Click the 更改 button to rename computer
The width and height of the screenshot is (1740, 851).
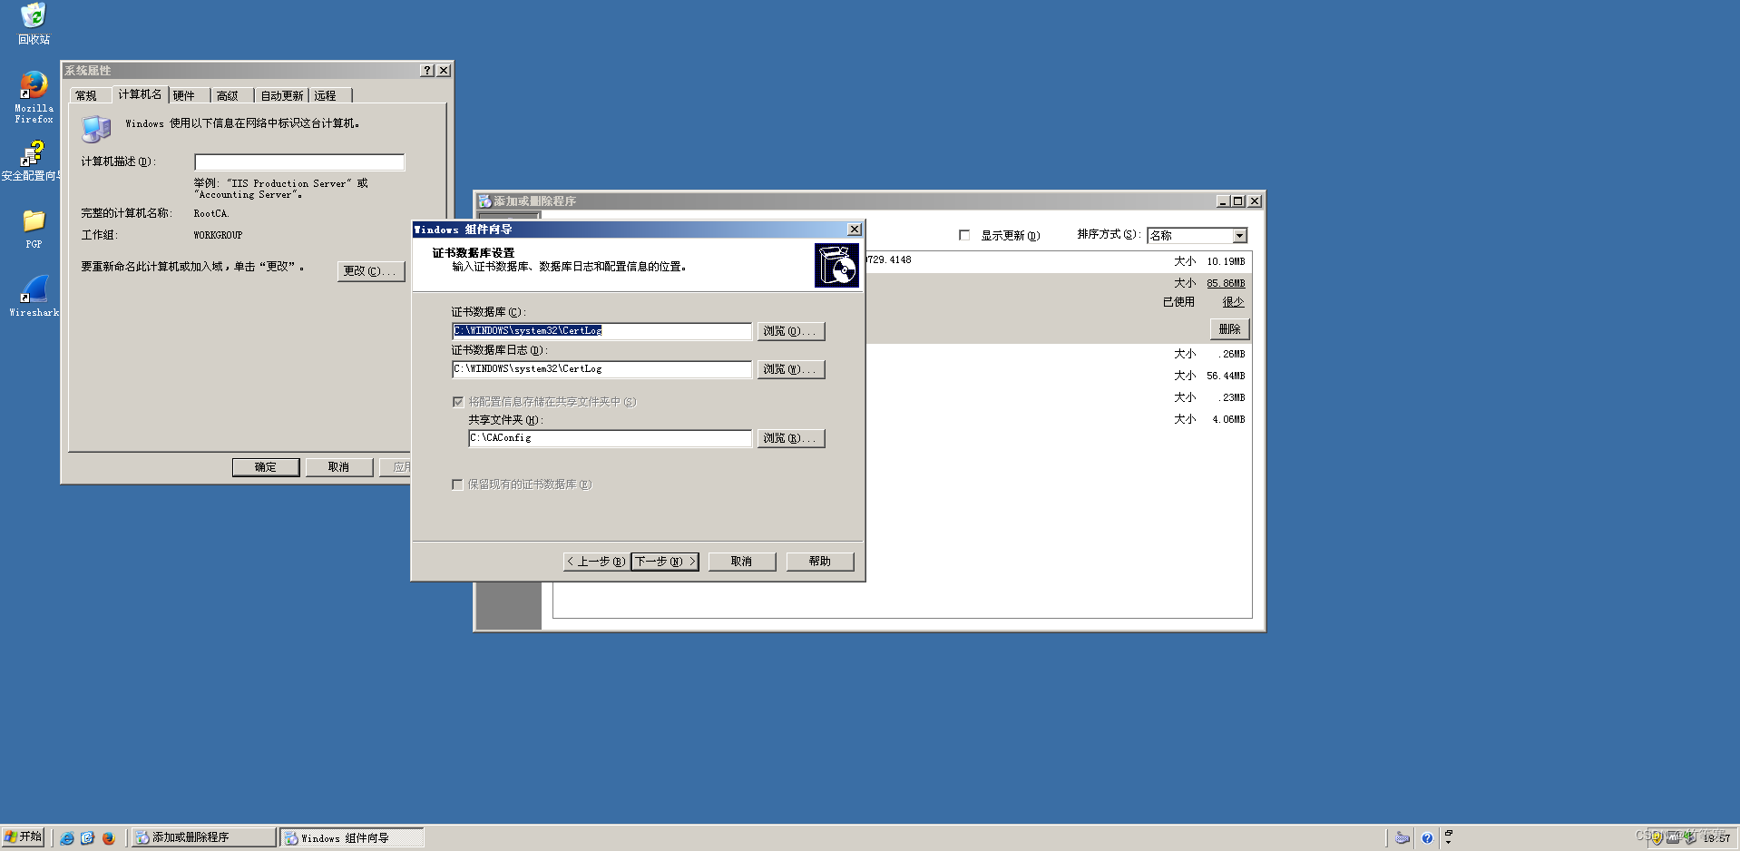[371, 270]
